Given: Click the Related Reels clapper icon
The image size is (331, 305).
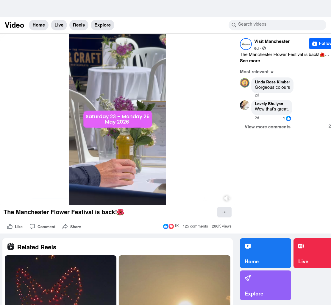Looking at the screenshot, I should [x=11, y=247].
